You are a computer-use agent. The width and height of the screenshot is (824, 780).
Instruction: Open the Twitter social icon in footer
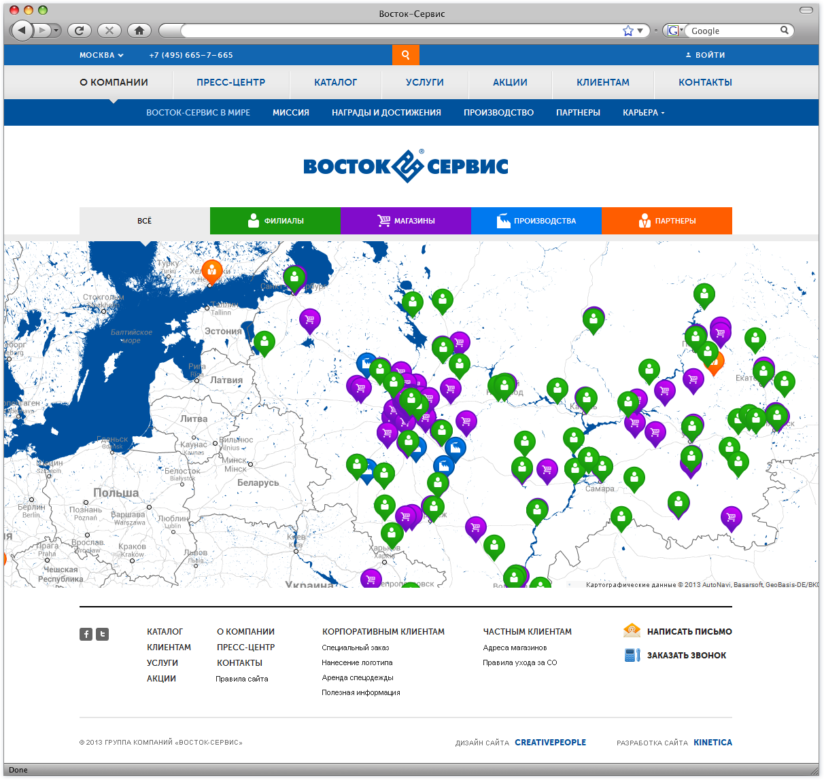point(102,634)
